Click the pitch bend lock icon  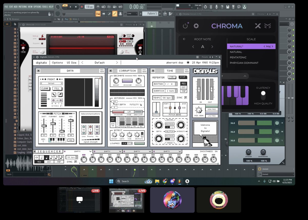tap(175, 108)
